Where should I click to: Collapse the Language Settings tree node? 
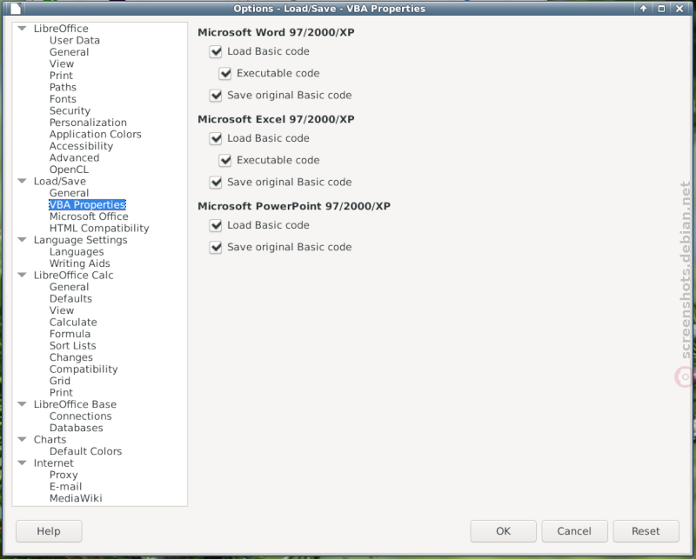coord(22,240)
